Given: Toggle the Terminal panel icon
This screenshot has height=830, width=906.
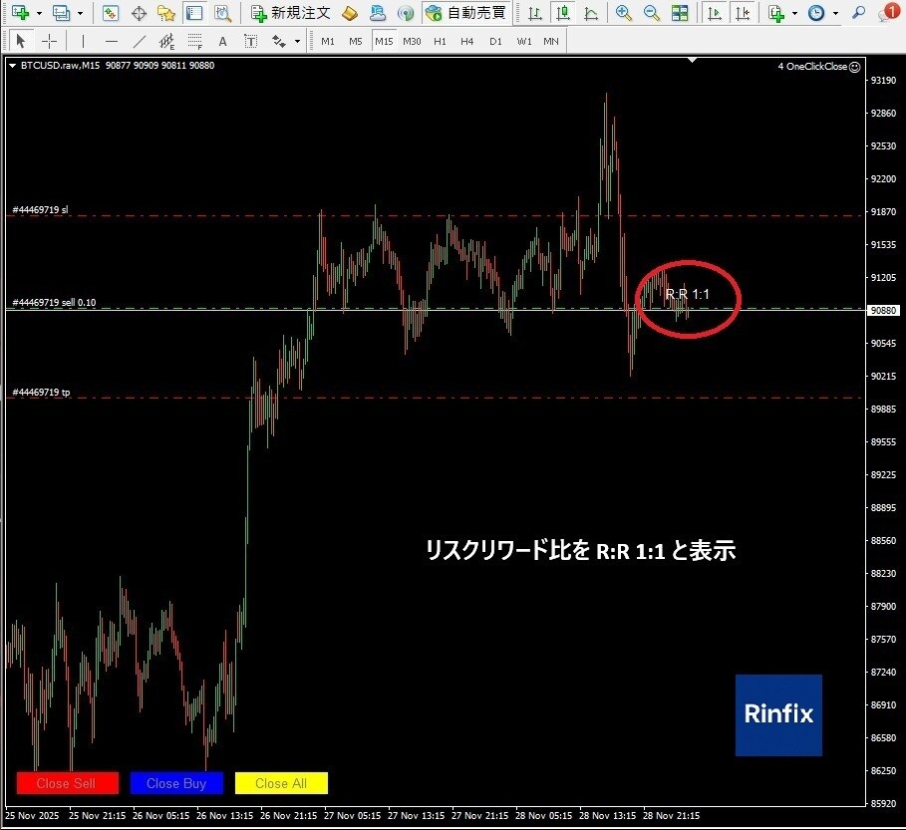Looking at the screenshot, I should pos(194,13).
